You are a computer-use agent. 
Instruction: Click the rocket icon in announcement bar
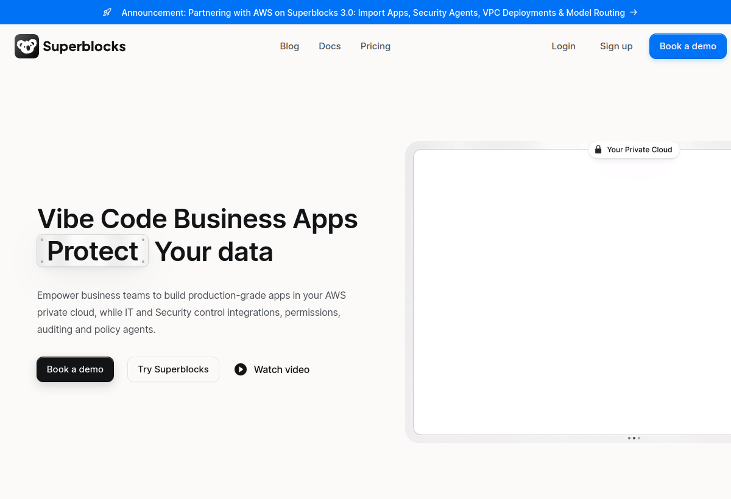[x=107, y=12]
